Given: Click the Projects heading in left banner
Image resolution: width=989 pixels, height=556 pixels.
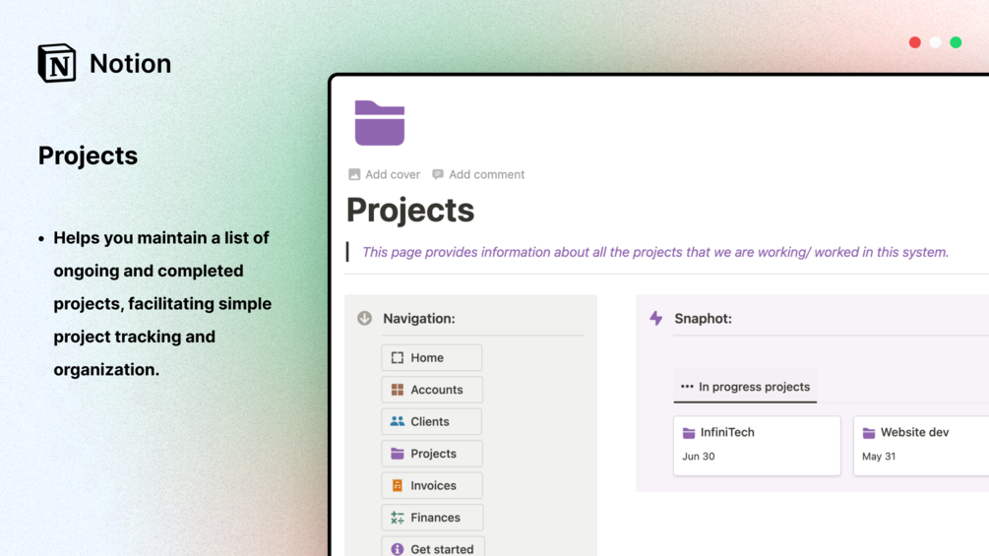Looking at the screenshot, I should click(88, 155).
